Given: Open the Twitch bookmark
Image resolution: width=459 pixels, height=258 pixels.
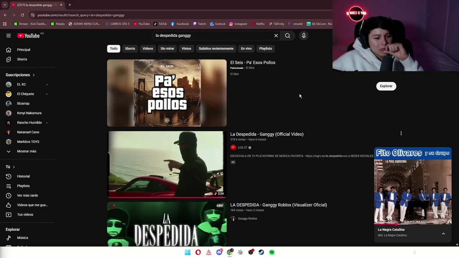Looking at the screenshot, I should click(x=199, y=24).
